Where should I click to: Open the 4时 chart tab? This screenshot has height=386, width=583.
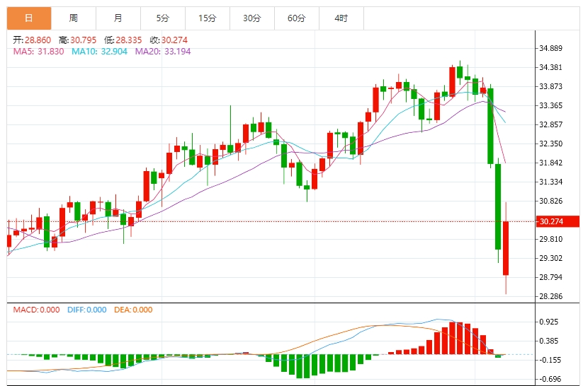point(341,18)
